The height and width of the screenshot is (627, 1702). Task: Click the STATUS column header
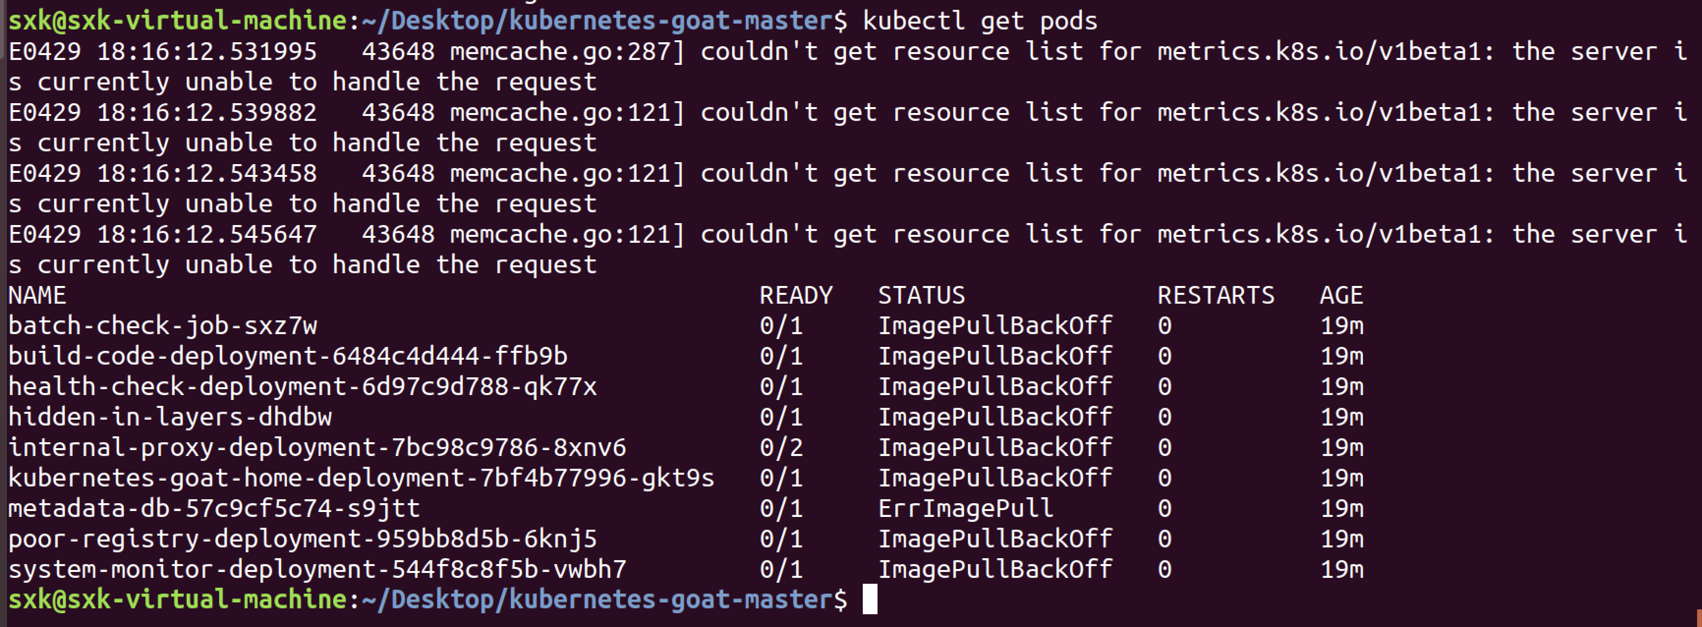[921, 295]
